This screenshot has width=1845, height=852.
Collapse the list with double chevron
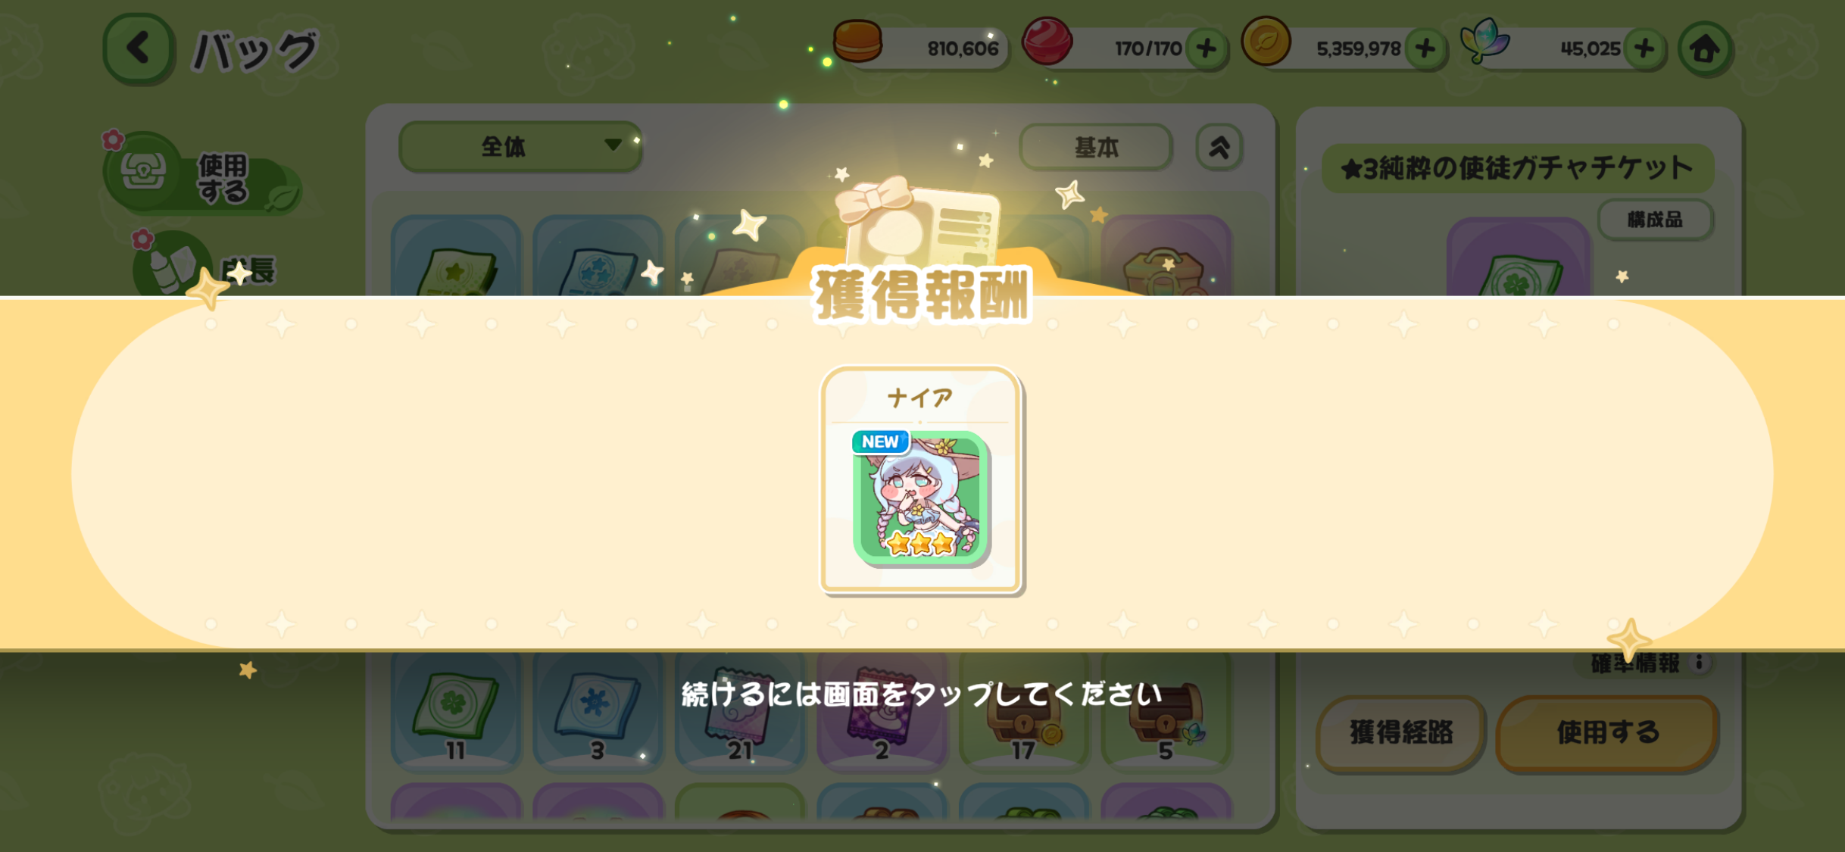[1219, 146]
